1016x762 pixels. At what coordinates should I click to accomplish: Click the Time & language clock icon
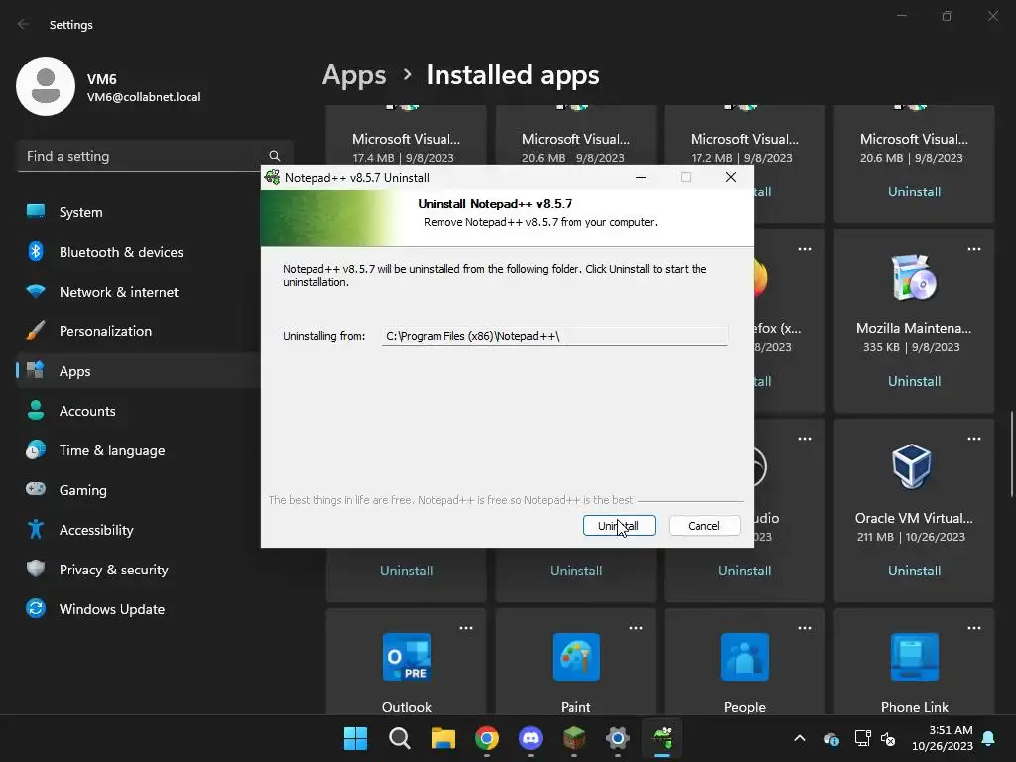click(36, 449)
